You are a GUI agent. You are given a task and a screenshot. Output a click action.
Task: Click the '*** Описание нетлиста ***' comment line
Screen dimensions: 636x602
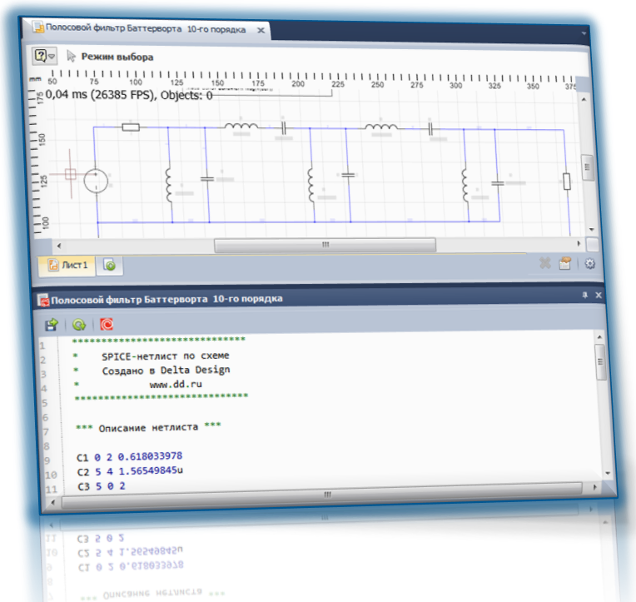(148, 428)
